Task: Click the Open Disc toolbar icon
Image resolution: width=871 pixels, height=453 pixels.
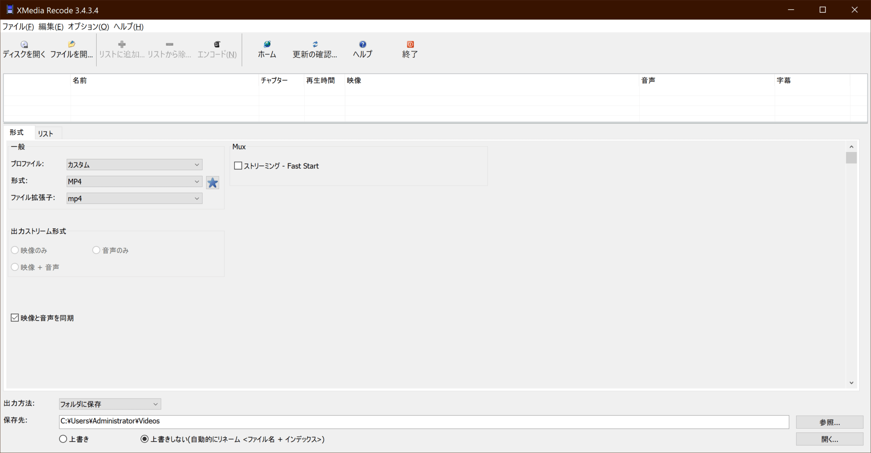Action: tap(24, 44)
